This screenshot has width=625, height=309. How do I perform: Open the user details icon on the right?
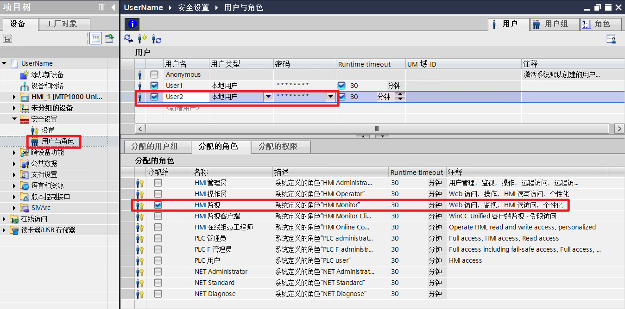611,39
